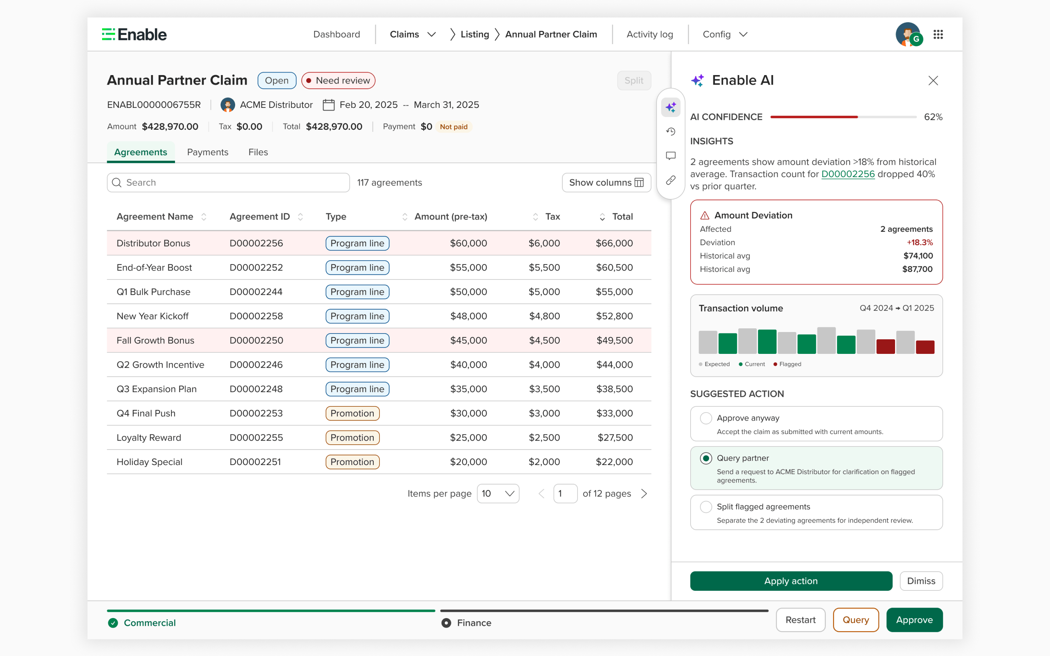Switch to the Payments tab
Image resolution: width=1050 pixels, height=656 pixels.
tap(207, 152)
